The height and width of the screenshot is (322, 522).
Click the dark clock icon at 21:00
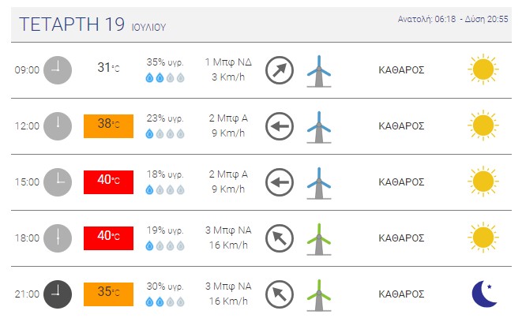pos(58,294)
